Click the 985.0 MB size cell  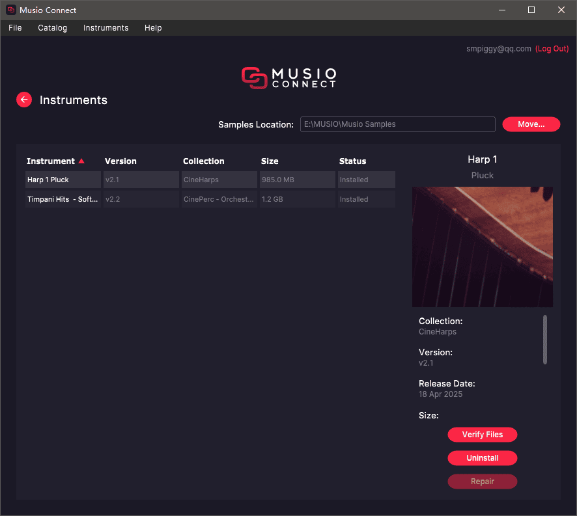[298, 180]
